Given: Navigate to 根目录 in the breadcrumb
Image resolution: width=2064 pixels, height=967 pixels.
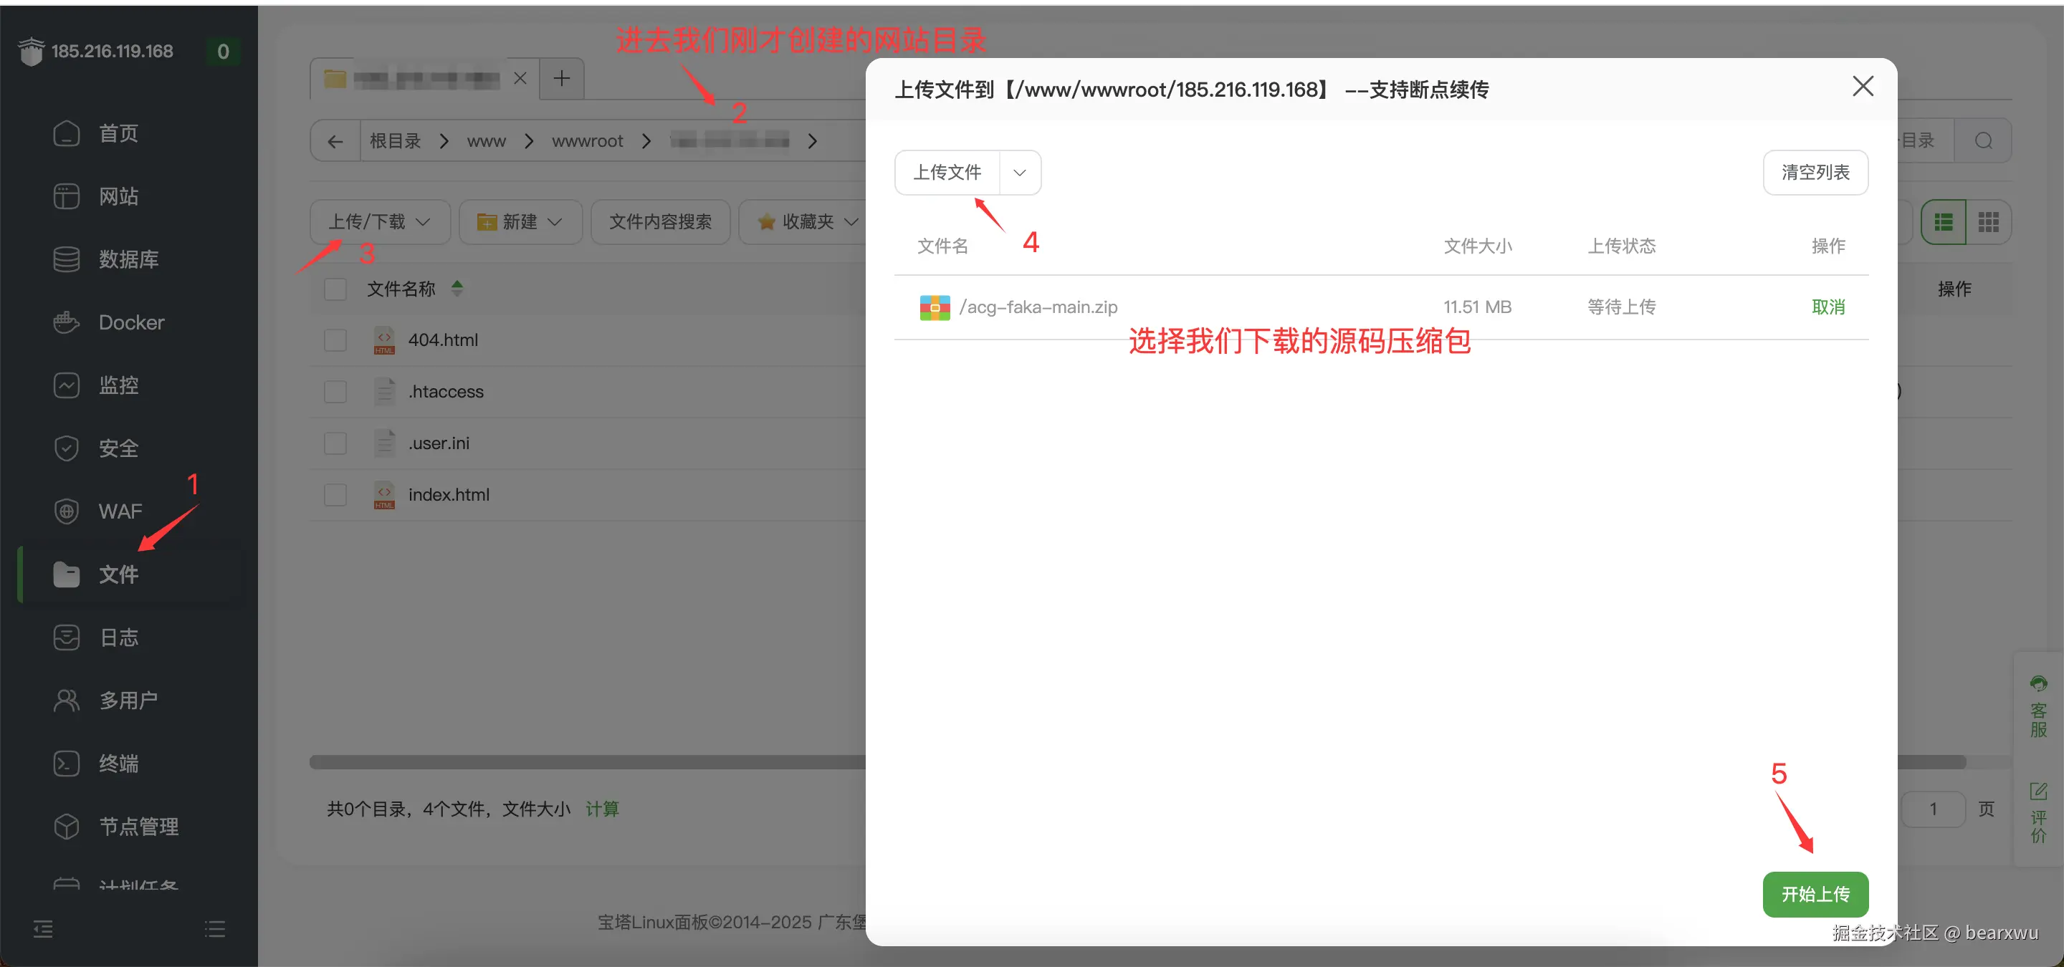Looking at the screenshot, I should 394,140.
